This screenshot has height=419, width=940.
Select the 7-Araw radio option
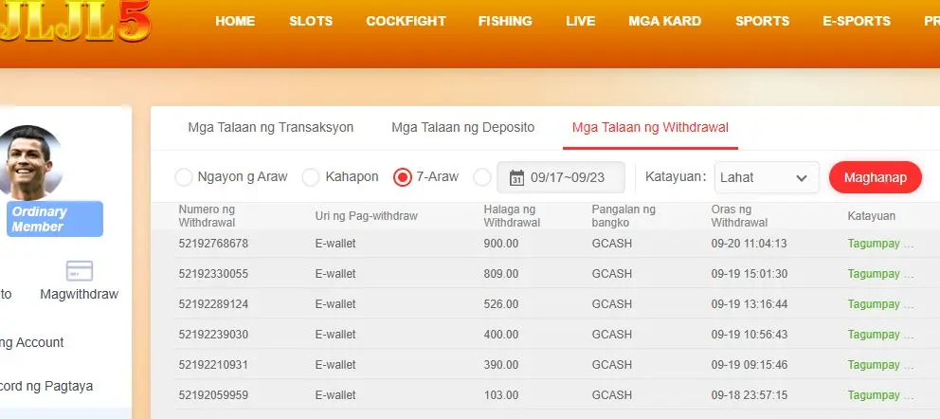click(x=403, y=177)
